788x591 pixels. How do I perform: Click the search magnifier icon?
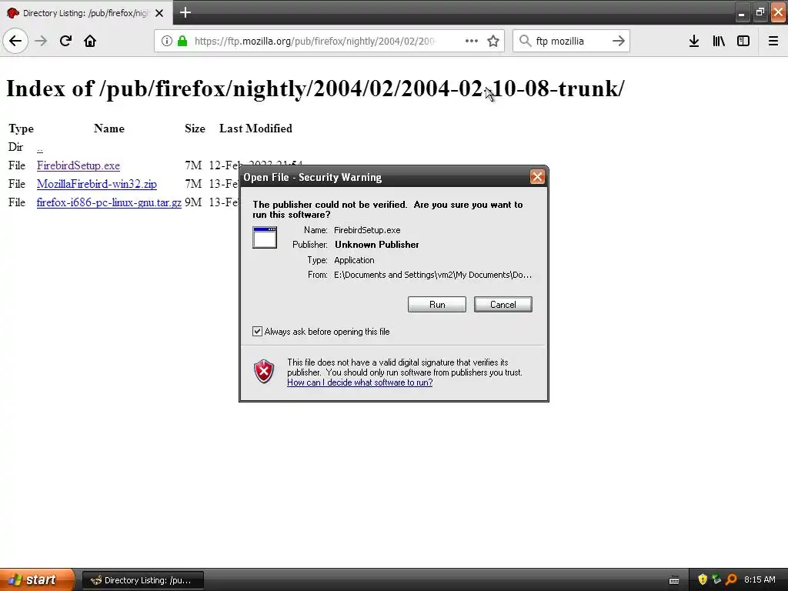(x=525, y=41)
